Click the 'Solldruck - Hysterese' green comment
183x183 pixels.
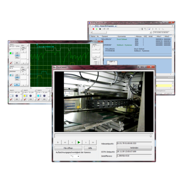[124, 45]
